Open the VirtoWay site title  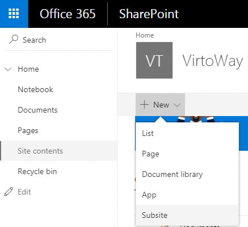(x=213, y=61)
